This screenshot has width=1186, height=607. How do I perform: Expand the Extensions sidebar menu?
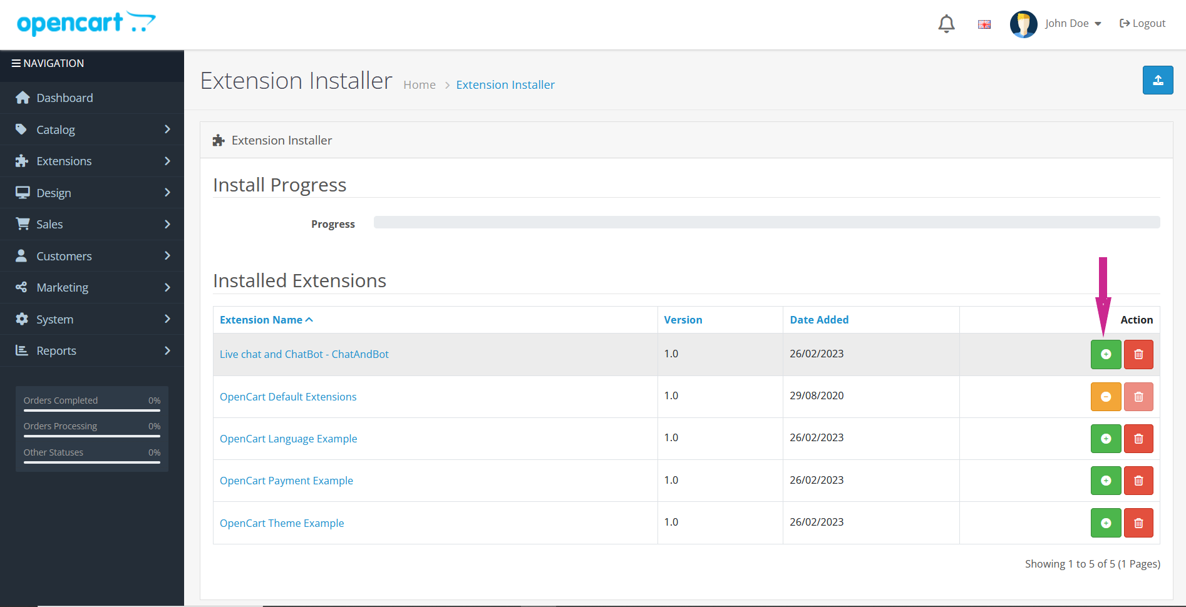92,161
